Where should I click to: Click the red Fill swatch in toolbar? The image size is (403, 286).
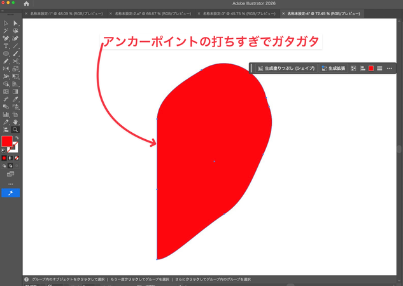click(x=7, y=141)
